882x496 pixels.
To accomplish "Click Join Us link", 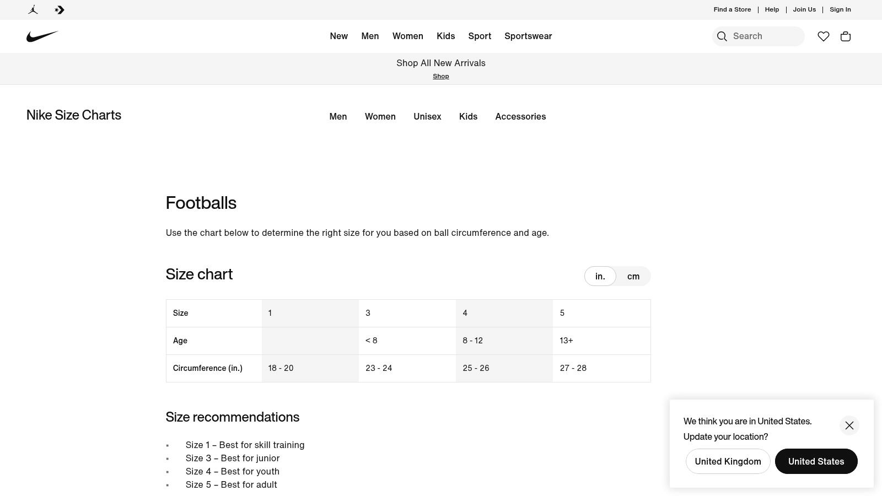I will pos(804,9).
